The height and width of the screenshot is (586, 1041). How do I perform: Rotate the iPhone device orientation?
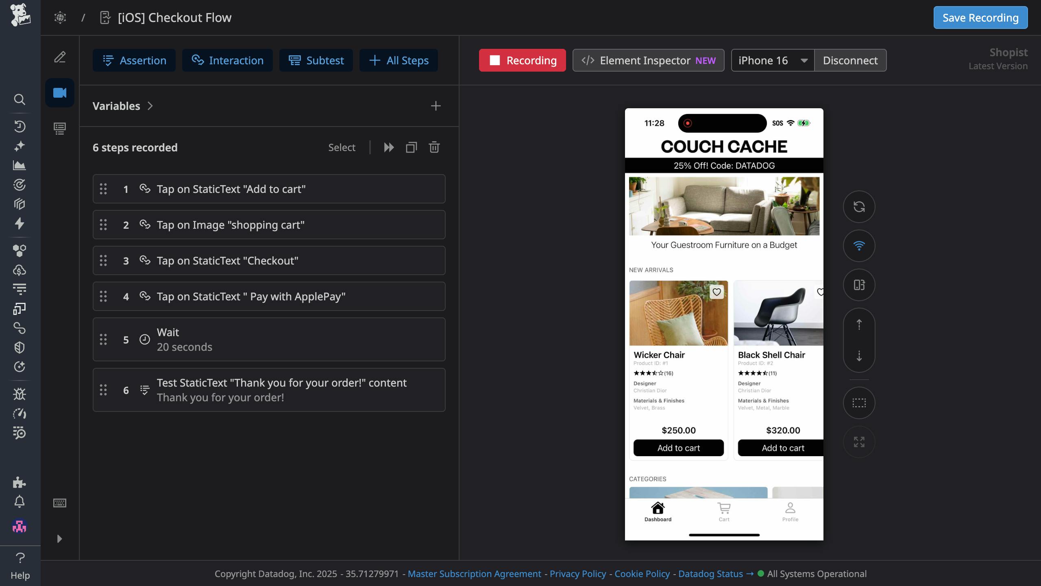859,285
